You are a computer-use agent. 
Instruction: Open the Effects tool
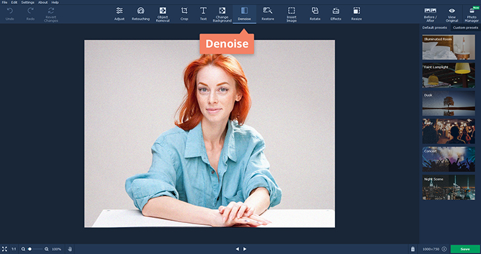(336, 14)
